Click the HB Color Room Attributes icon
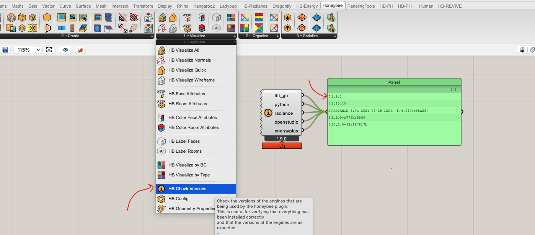Image resolution: width=535 pixels, height=235 pixels. click(161, 127)
